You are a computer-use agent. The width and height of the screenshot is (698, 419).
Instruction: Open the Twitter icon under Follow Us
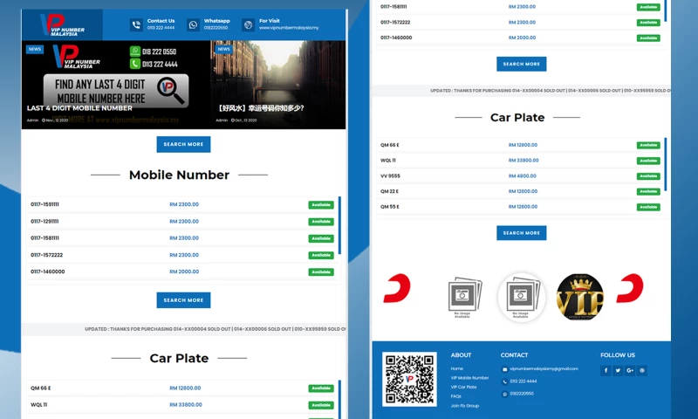(618, 371)
